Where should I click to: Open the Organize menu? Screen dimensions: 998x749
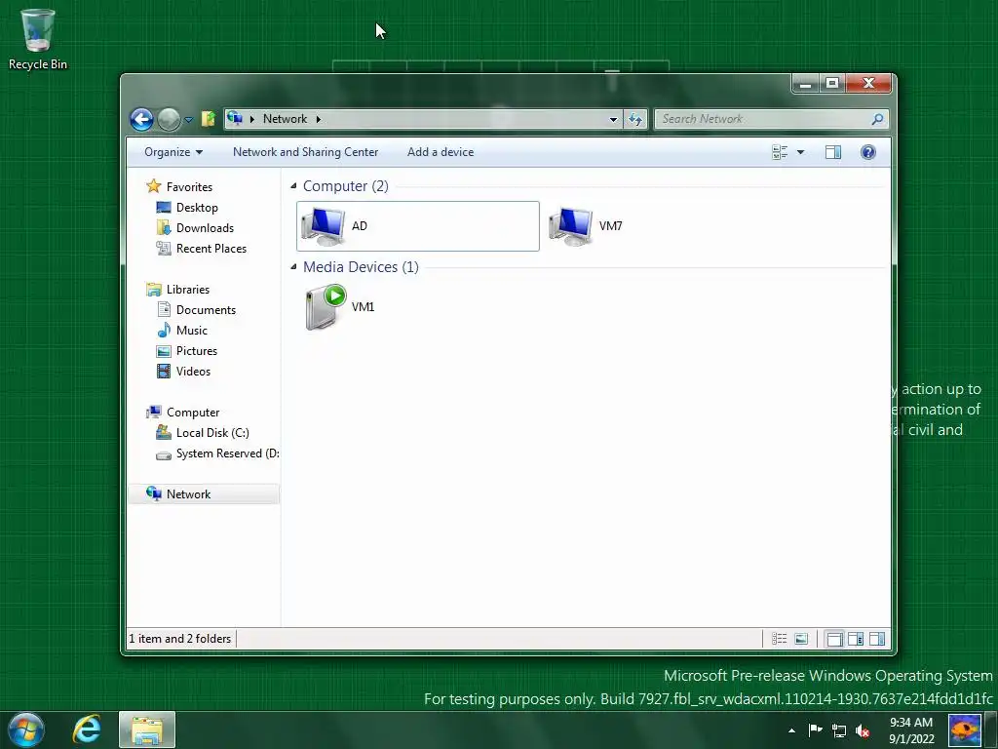click(x=173, y=152)
